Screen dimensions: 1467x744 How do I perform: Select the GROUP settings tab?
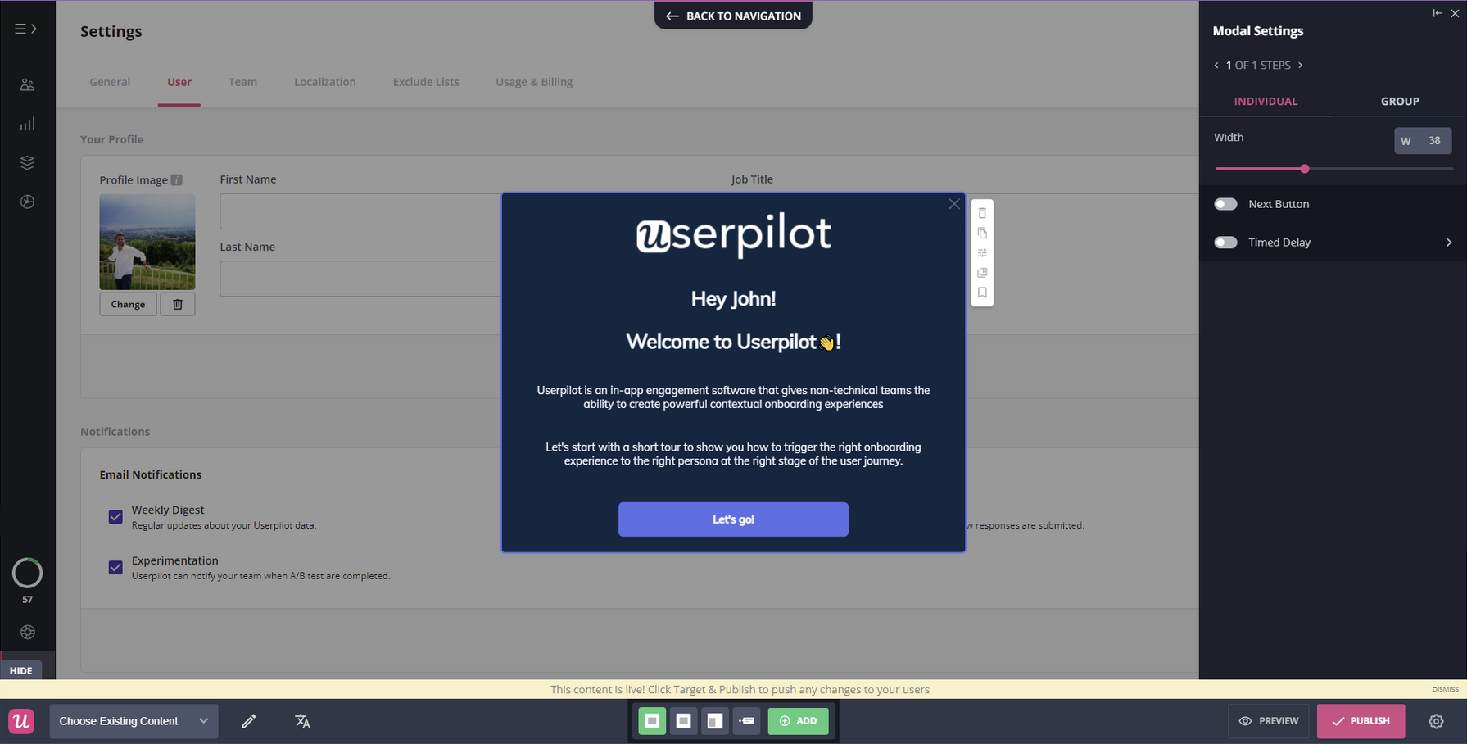[1400, 101]
